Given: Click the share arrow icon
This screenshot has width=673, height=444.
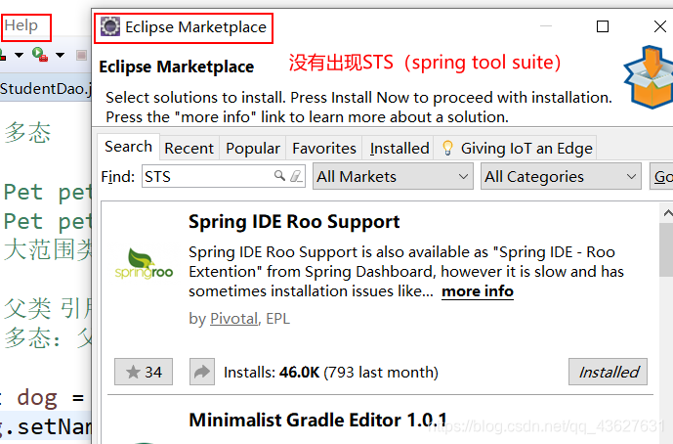Looking at the screenshot, I should [202, 372].
